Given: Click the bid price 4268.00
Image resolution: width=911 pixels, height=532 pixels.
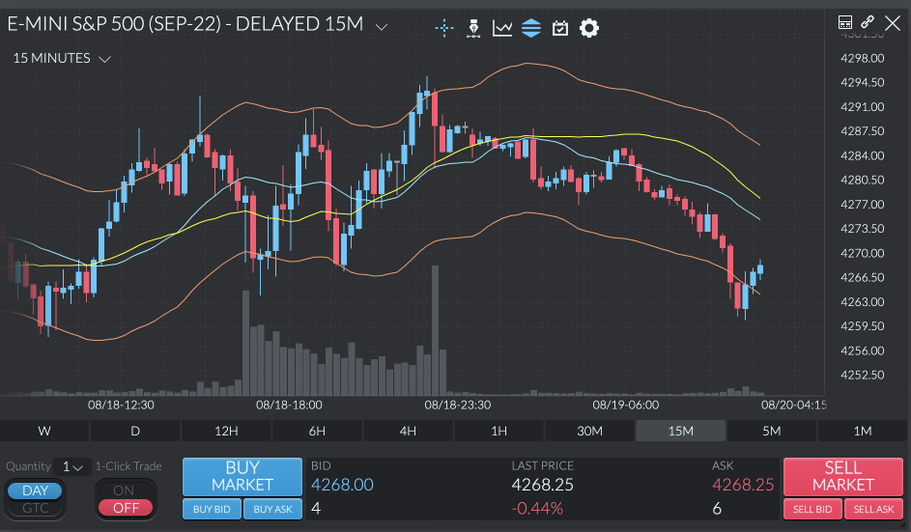Looking at the screenshot, I should click(342, 485).
